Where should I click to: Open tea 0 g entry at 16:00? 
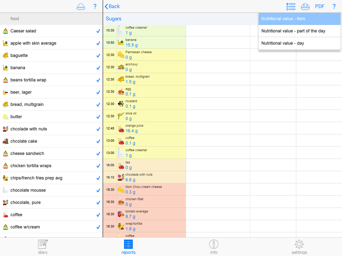(x=145, y=165)
